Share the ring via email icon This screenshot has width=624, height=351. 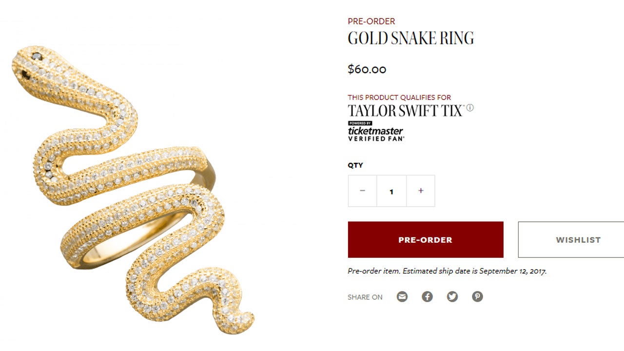tap(402, 296)
